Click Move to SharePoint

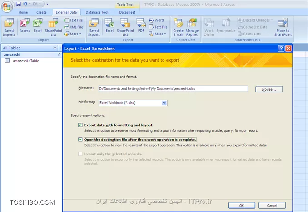[x=283, y=27]
